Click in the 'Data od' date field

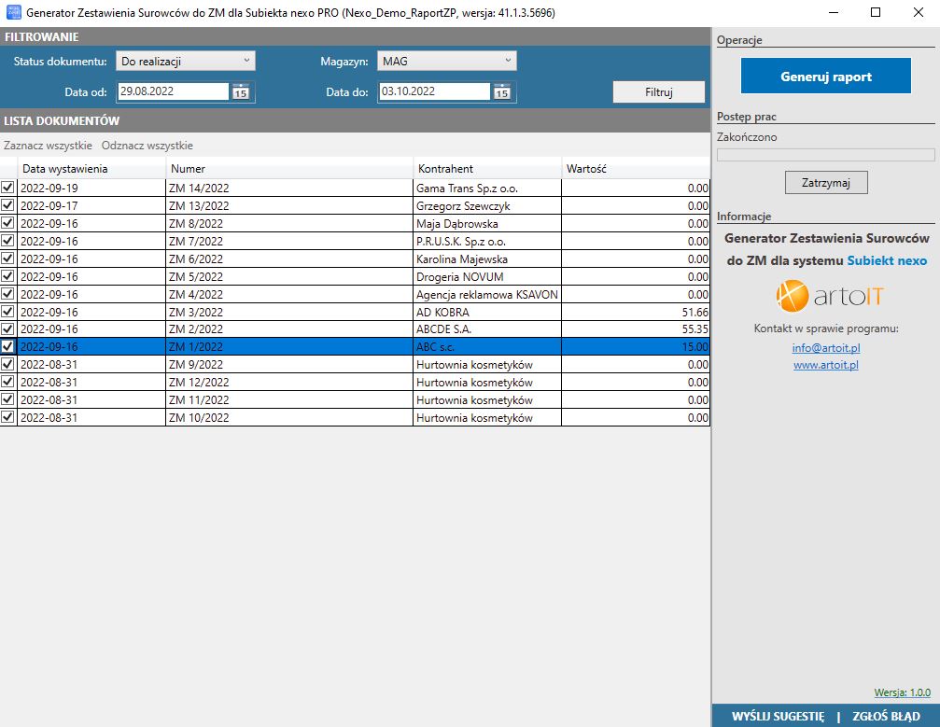[x=173, y=91]
